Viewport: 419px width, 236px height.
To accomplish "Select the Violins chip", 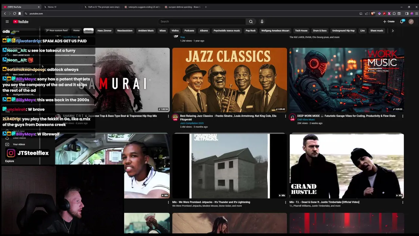I will 175,30.
